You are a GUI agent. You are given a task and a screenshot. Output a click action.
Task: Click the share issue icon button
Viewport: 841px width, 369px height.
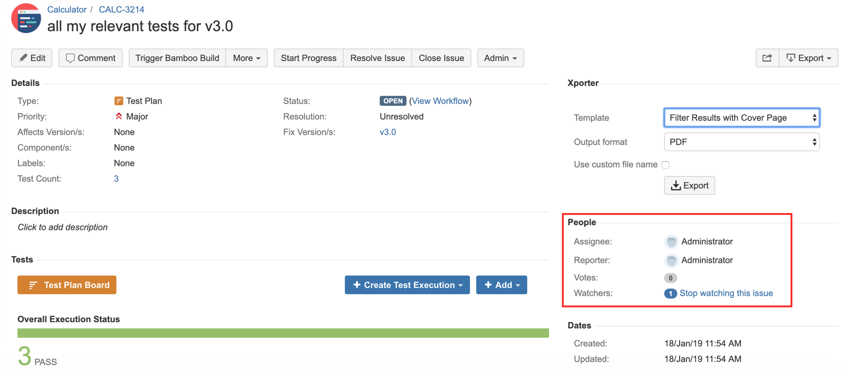point(767,58)
